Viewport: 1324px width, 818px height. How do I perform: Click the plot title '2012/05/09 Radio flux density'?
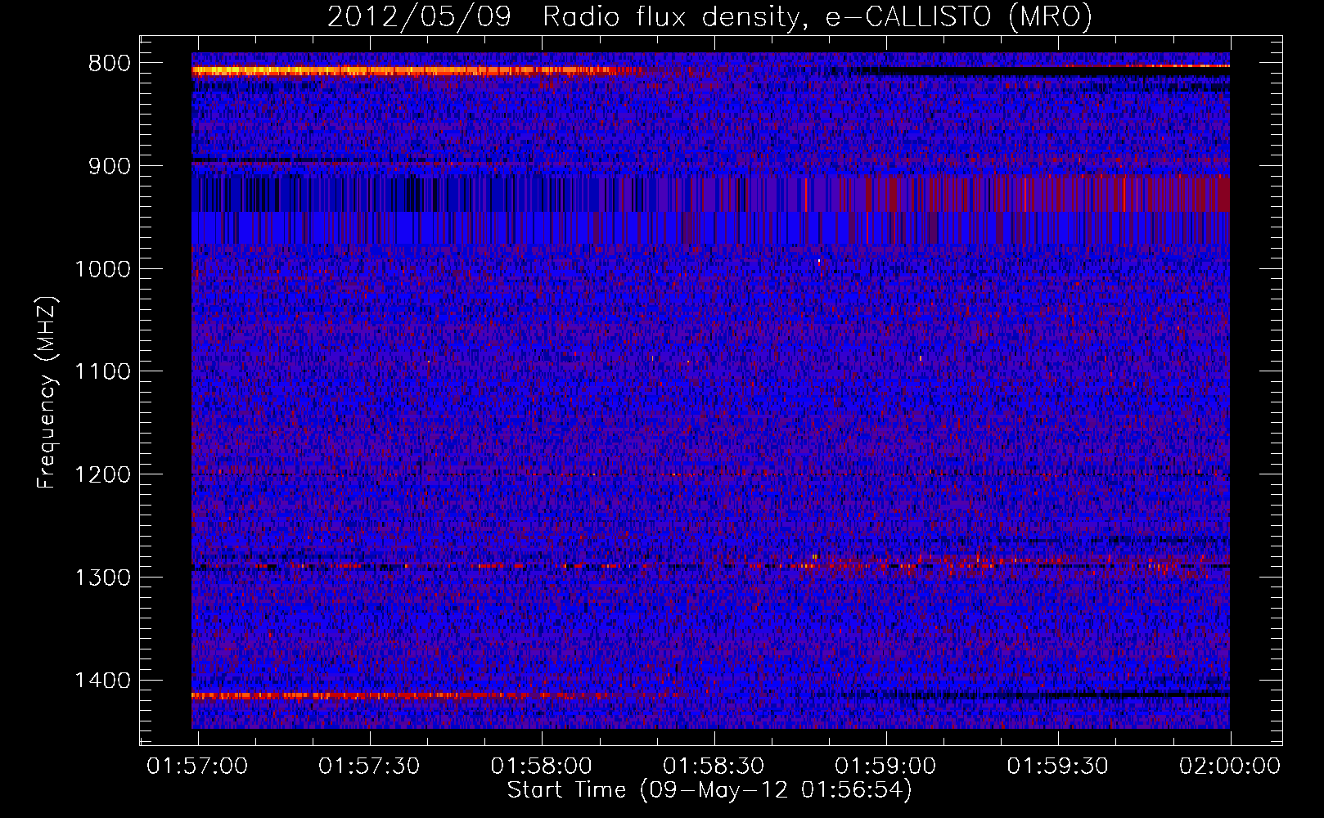pos(709,16)
